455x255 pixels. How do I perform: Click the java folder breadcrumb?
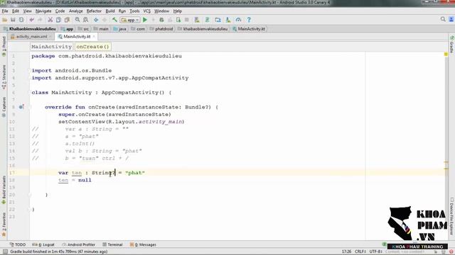tap(119, 29)
